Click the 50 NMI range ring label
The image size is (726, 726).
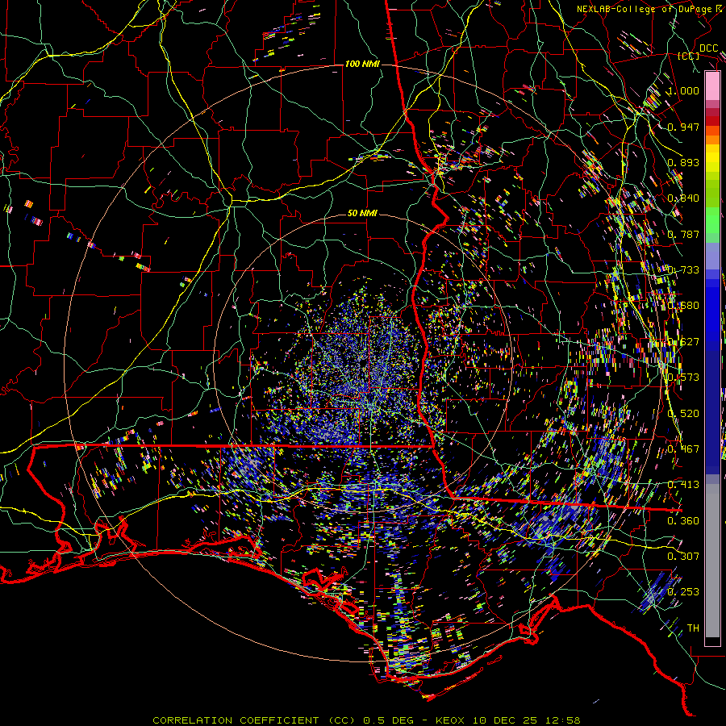pyautogui.click(x=362, y=214)
